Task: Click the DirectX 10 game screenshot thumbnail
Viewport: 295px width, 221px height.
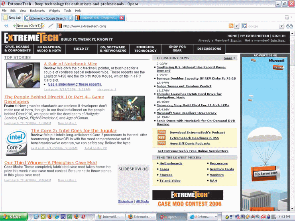Action: tap(128, 108)
